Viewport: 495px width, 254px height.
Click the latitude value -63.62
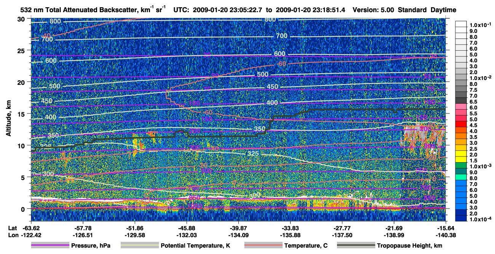click(31, 228)
